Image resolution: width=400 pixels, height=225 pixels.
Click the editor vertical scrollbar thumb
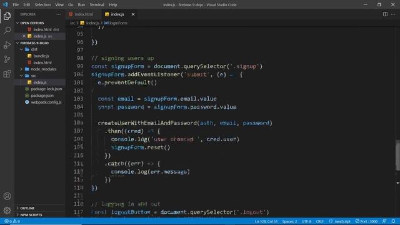[x=397, y=155]
